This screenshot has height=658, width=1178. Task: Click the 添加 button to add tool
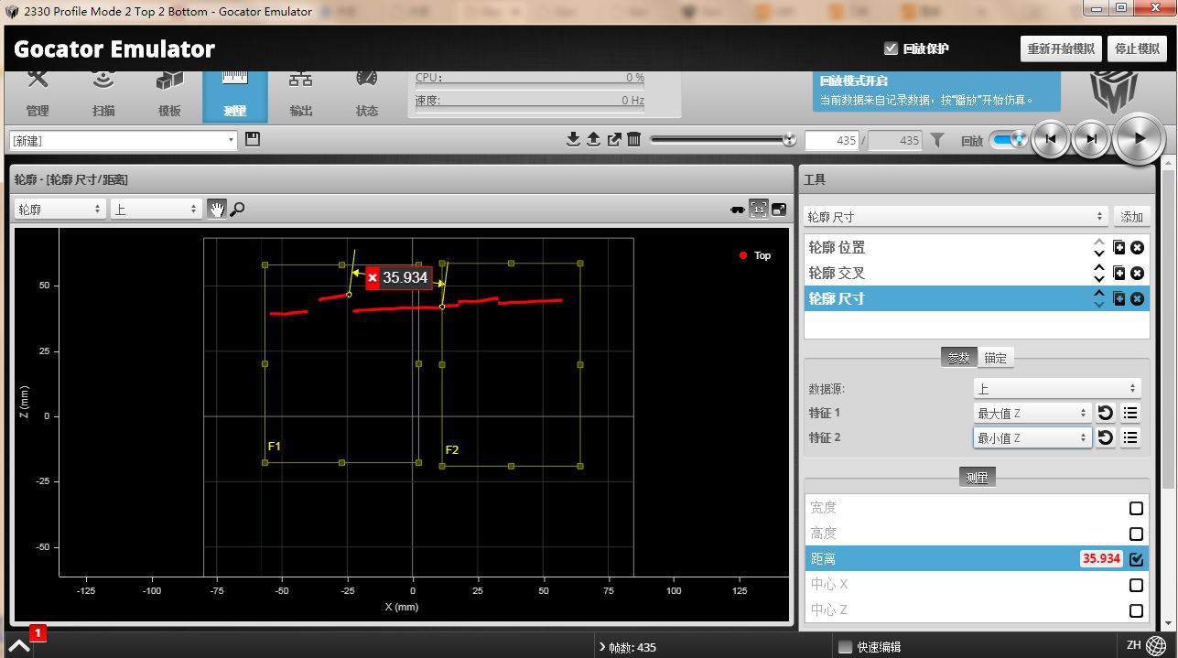(1131, 217)
